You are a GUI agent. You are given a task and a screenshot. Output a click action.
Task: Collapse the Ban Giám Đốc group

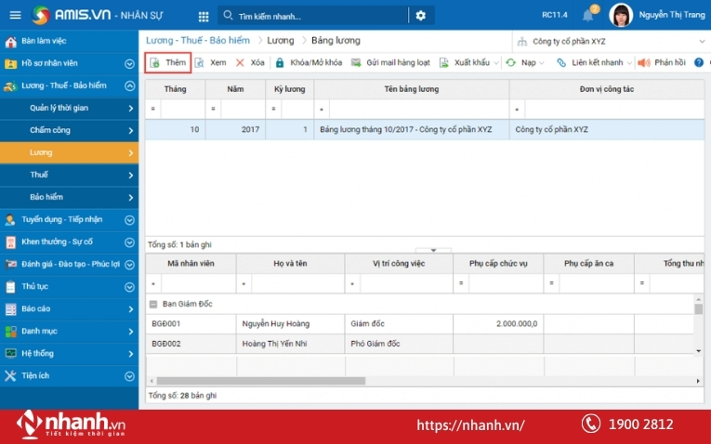coord(153,304)
